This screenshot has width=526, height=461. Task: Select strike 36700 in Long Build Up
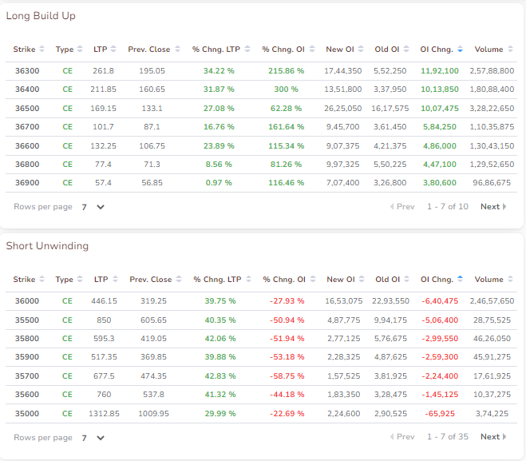pos(27,127)
